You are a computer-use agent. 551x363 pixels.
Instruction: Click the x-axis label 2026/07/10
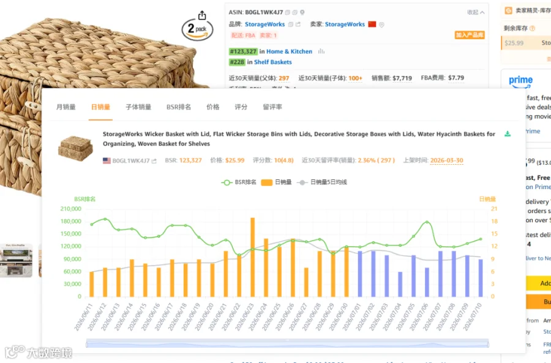tap(472, 316)
